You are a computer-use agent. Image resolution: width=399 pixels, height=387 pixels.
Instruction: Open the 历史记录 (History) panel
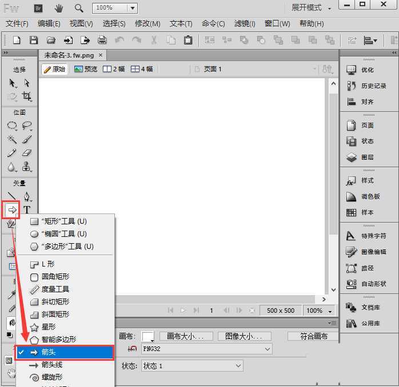click(x=373, y=86)
